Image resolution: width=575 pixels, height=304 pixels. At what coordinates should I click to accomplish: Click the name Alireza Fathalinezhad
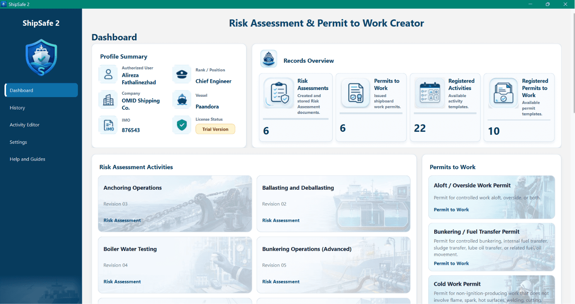(139, 79)
